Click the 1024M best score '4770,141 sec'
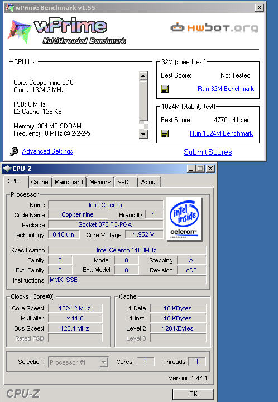278x402 pixels. coord(232,120)
